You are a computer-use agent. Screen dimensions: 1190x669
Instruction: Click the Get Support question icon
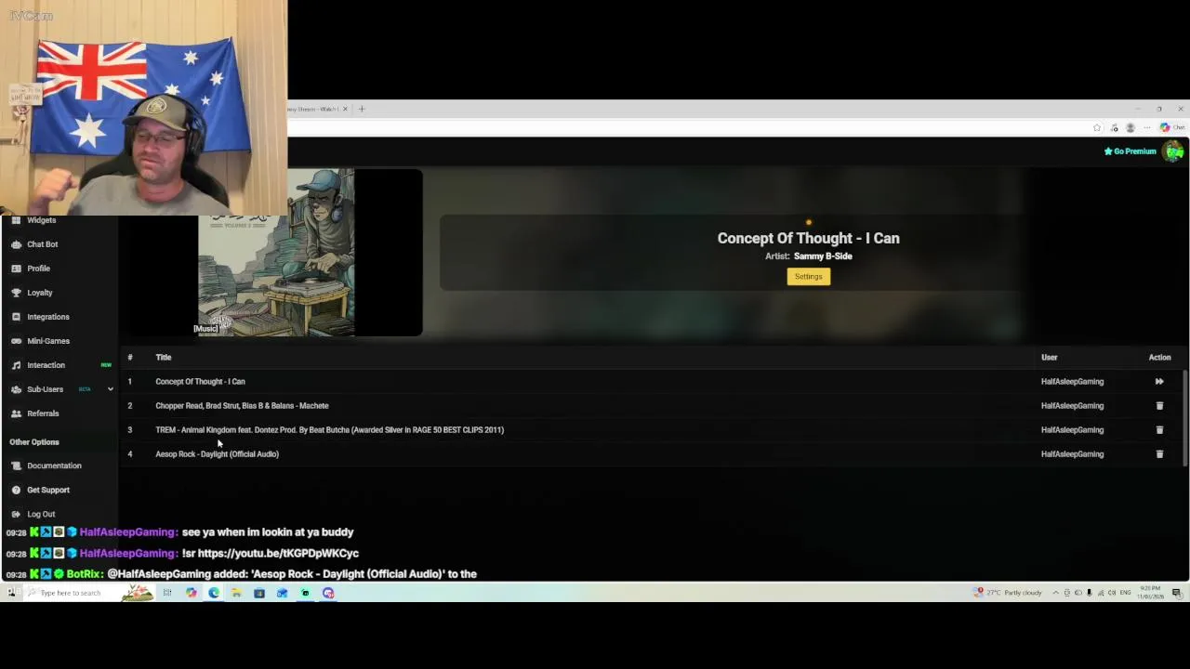click(16, 490)
